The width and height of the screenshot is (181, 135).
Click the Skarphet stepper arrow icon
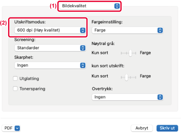[83, 65]
